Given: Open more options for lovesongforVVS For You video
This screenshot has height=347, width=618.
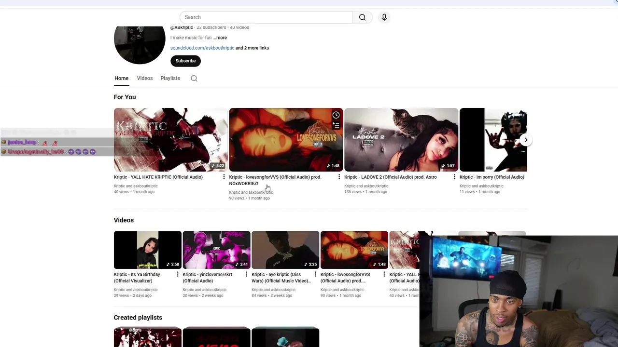Looking at the screenshot, I should pos(339,177).
